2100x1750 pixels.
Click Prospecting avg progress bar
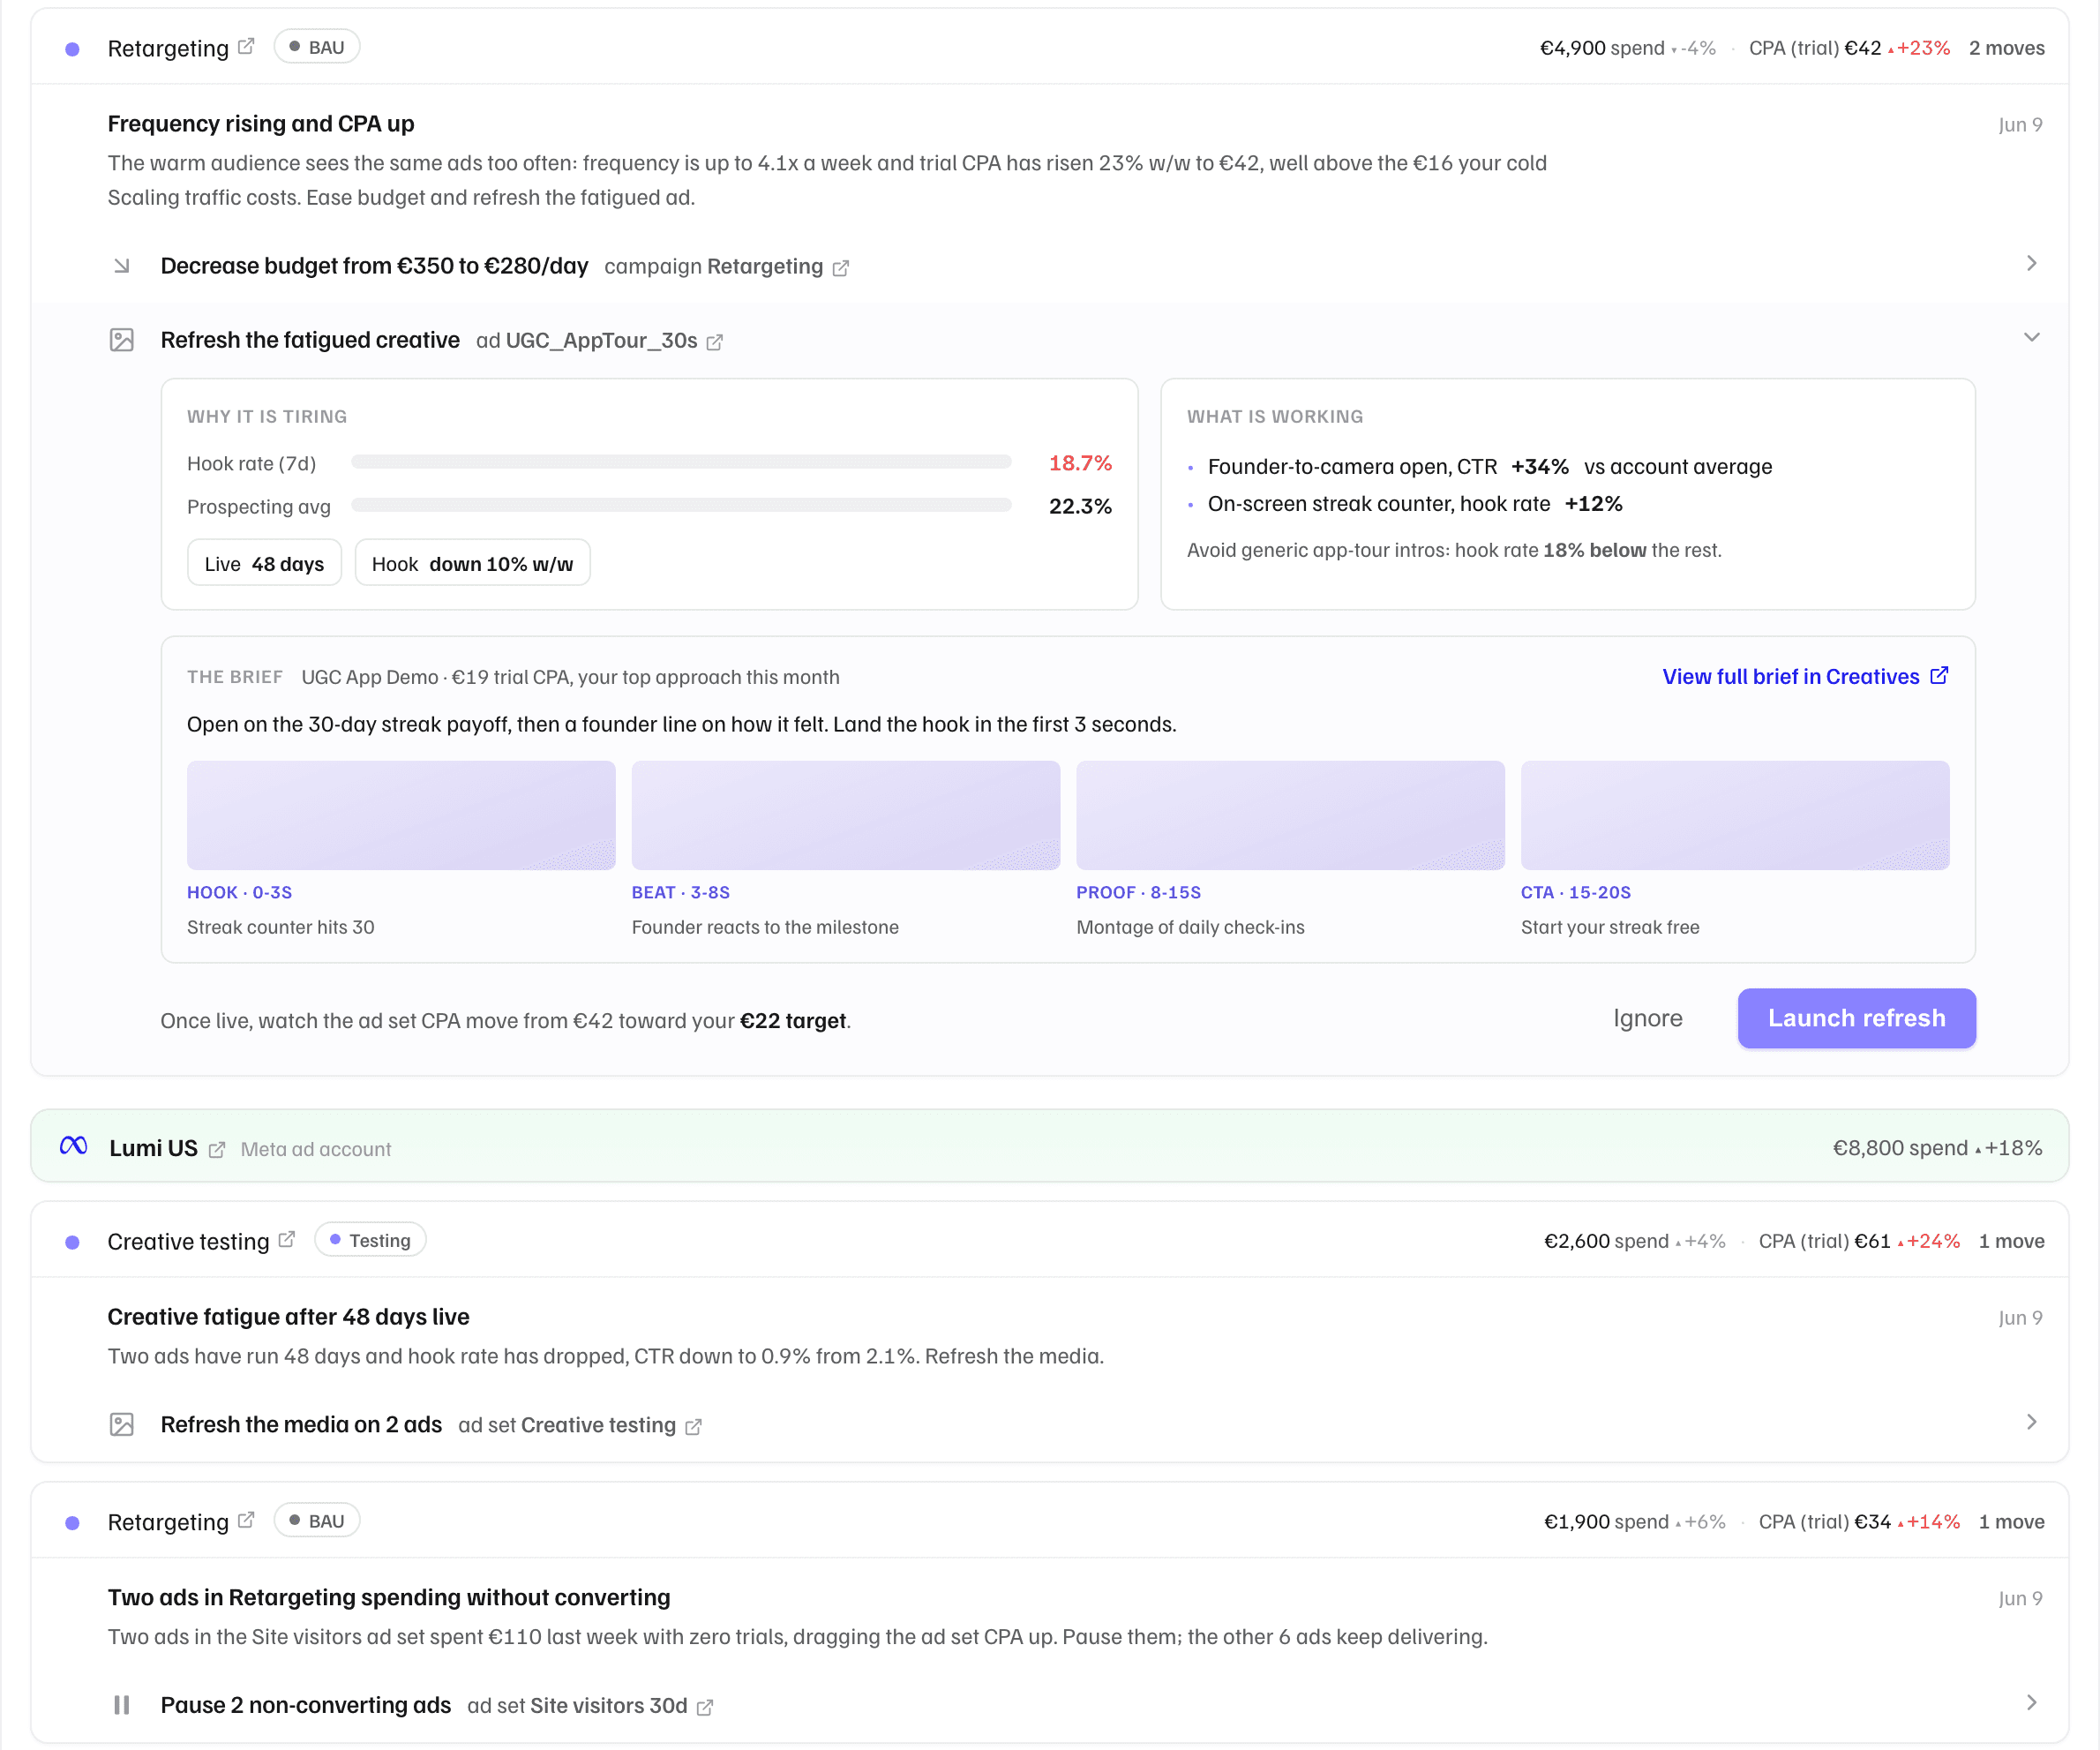click(681, 505)
